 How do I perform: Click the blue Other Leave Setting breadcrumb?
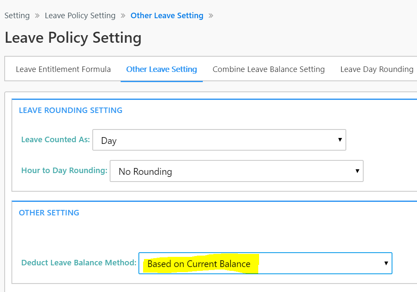[167, 16]
